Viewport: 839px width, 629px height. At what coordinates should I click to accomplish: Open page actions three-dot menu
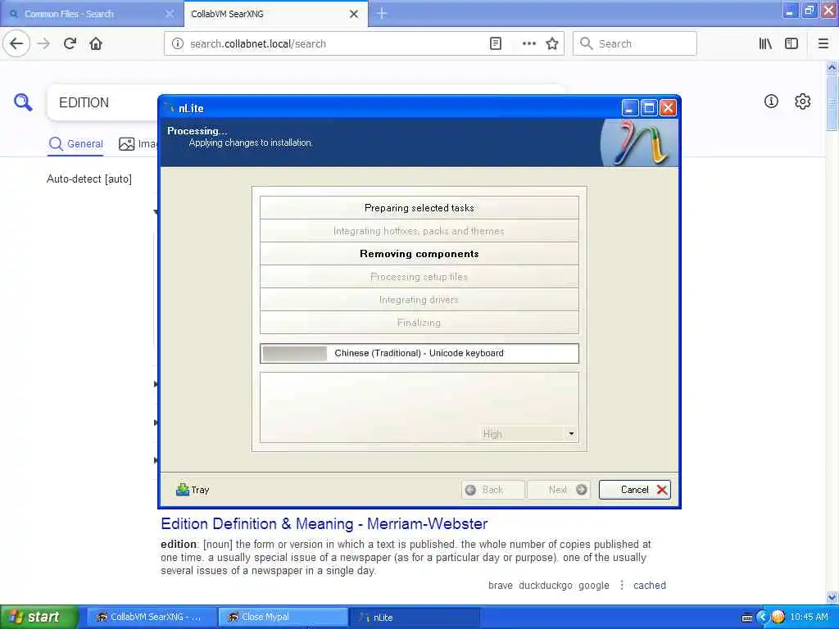coord(528,43)
